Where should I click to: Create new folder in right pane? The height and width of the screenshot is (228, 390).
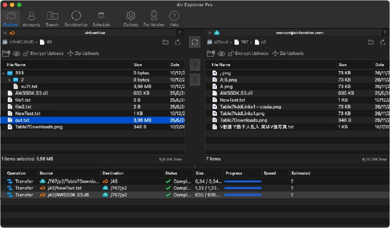(211, 53)
